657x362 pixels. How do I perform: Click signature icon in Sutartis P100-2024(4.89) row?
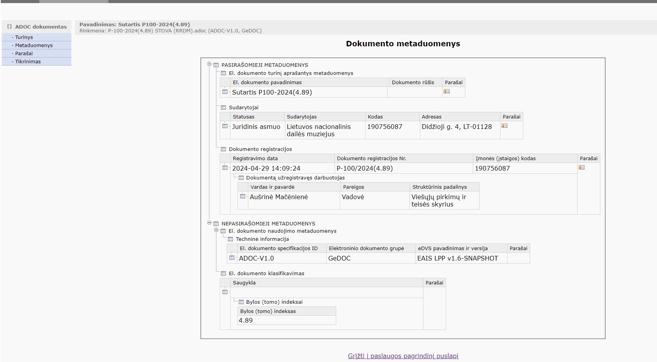coord(446,91)
